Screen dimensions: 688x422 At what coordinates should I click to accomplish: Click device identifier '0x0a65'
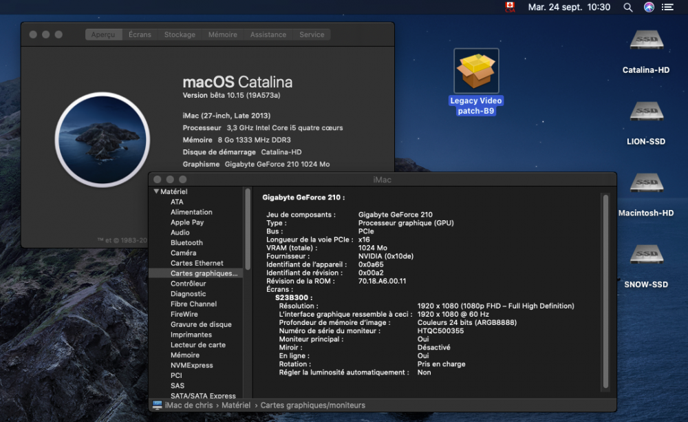point(371,265)
